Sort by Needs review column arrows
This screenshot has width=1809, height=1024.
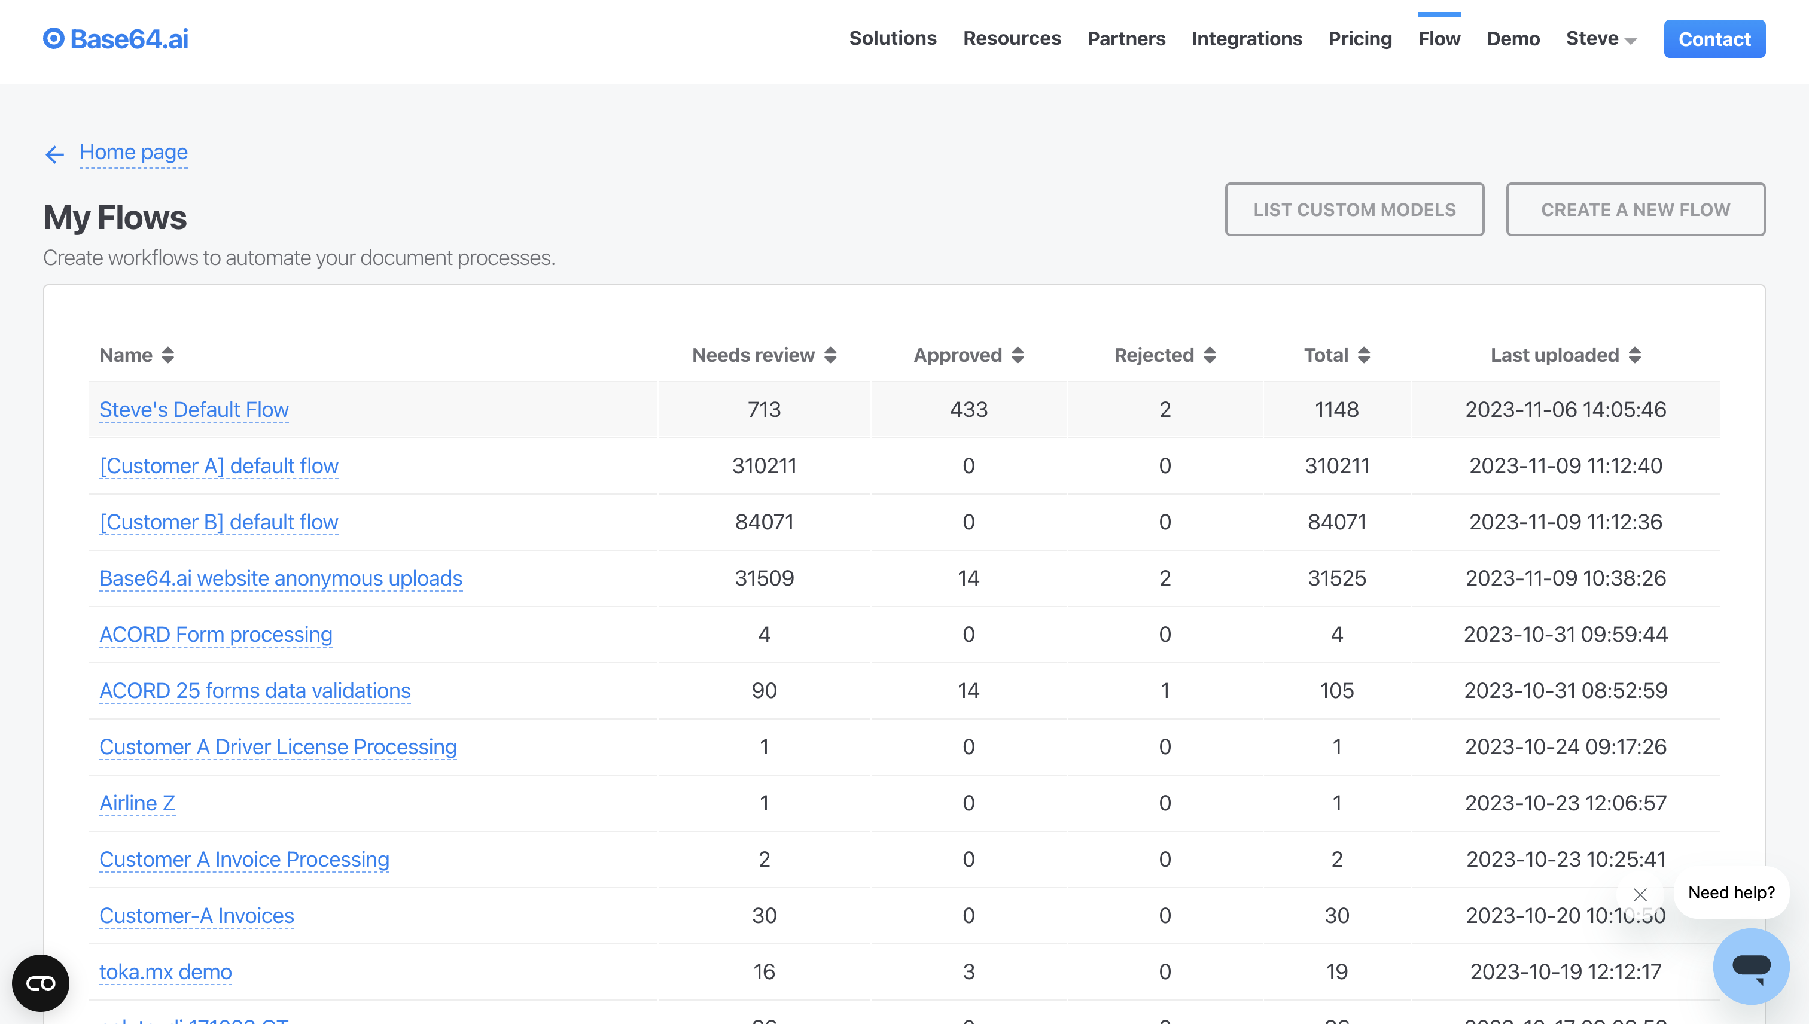(831, 355)
